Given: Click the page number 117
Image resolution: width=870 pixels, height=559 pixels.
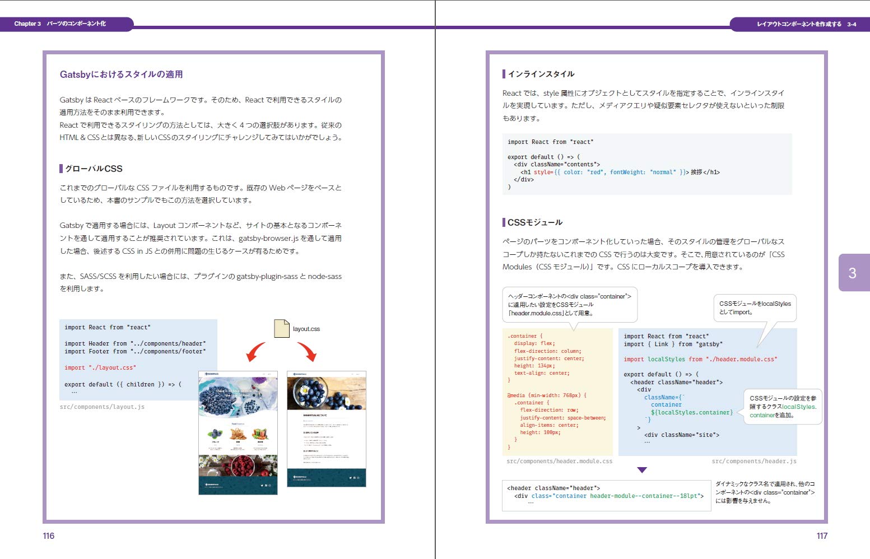Looking at the screenshot, I should (822, 536).
